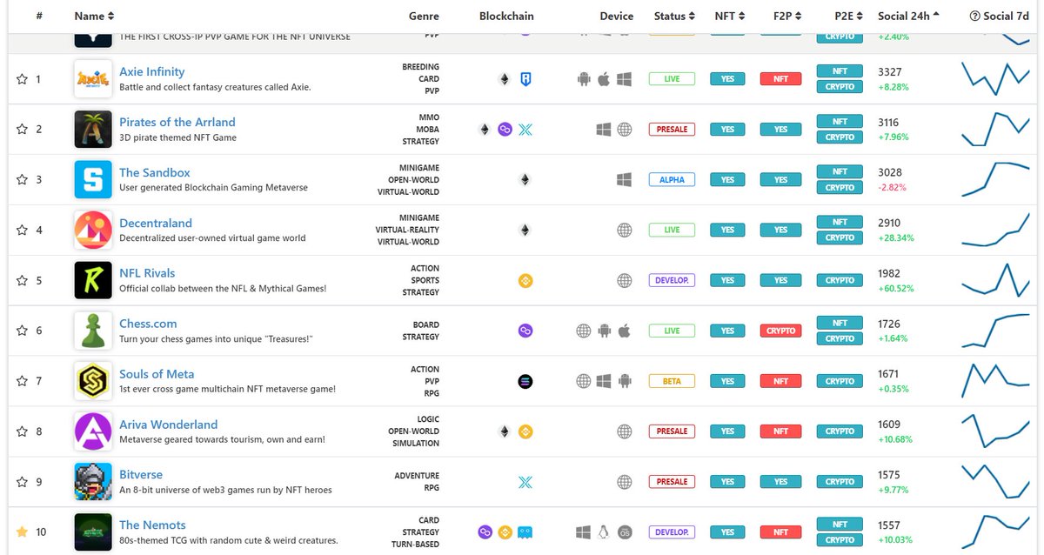Click the Polygon icon for Pirates of the Arrland
The image size is (1044, 555).
[505, 130]
